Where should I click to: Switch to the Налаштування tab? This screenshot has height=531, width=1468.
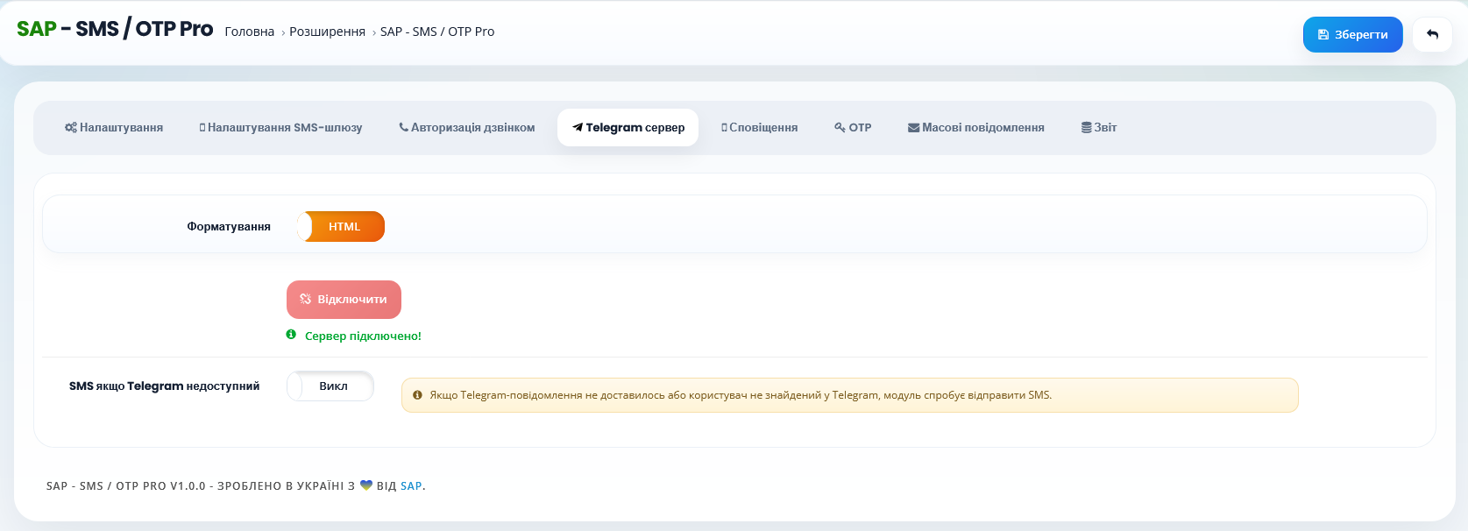(114, 127)
